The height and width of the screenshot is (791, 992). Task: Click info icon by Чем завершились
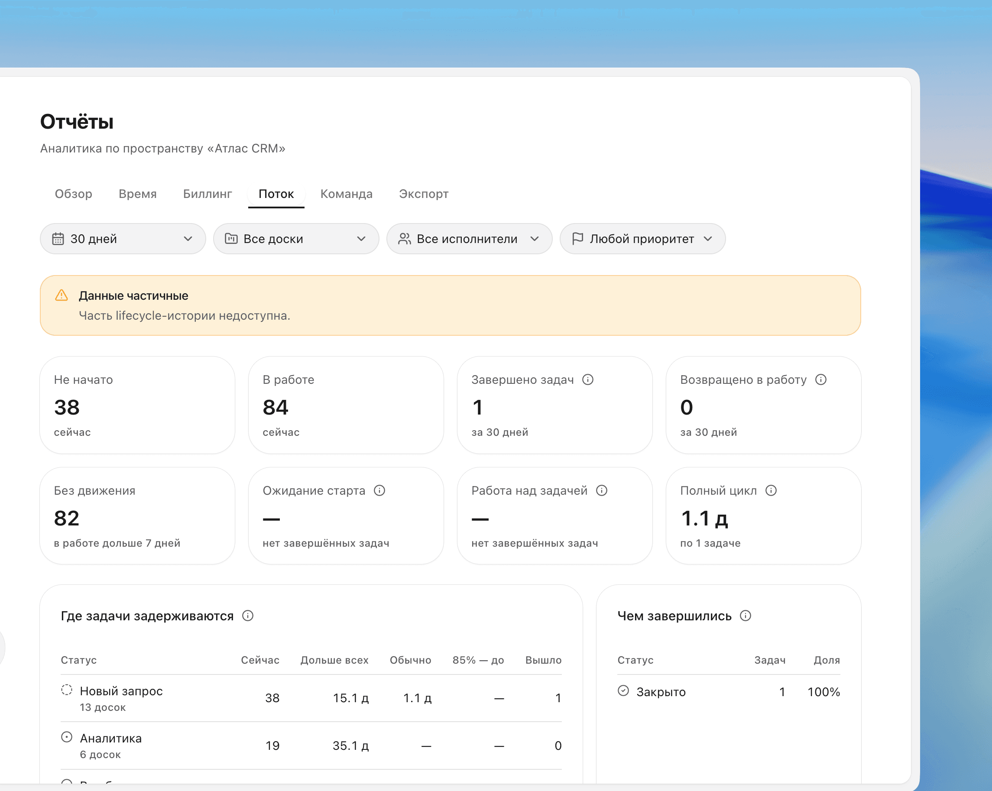click(746, 616)
